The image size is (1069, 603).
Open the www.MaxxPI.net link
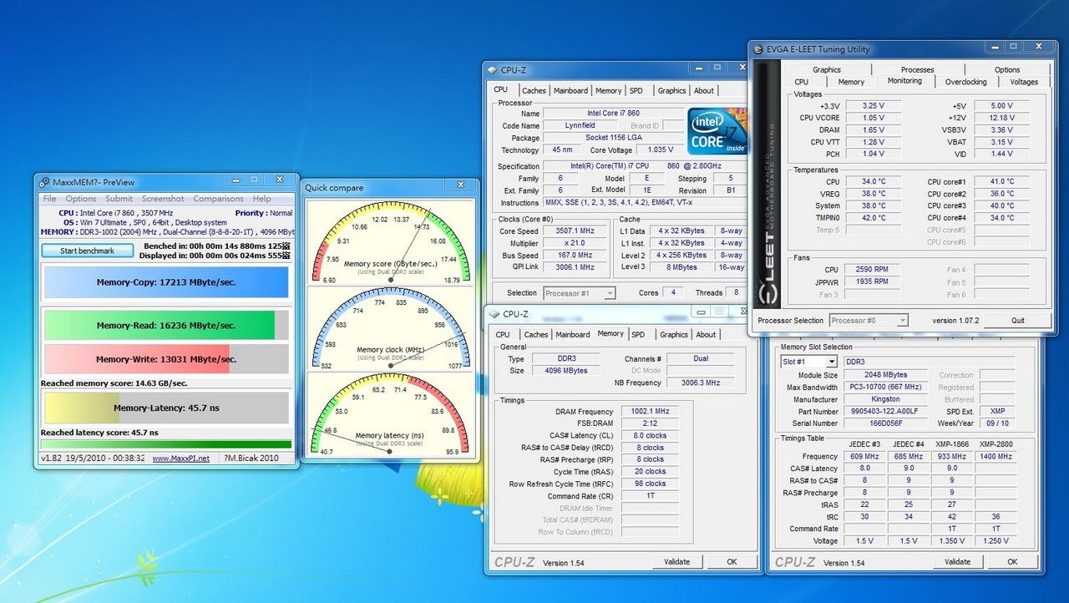point(180,459)
